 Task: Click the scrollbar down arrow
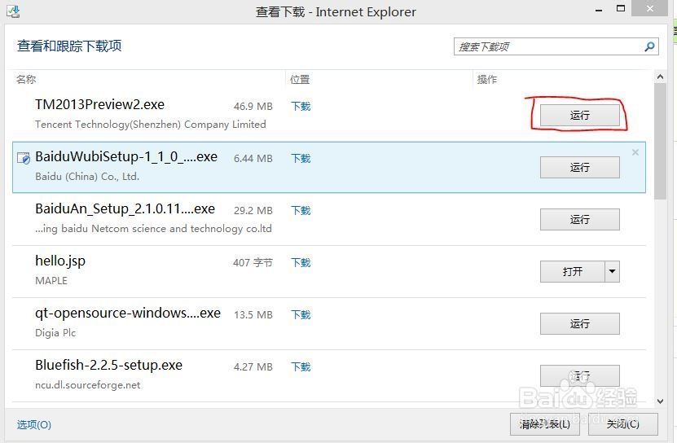click(x=660, y=401)
